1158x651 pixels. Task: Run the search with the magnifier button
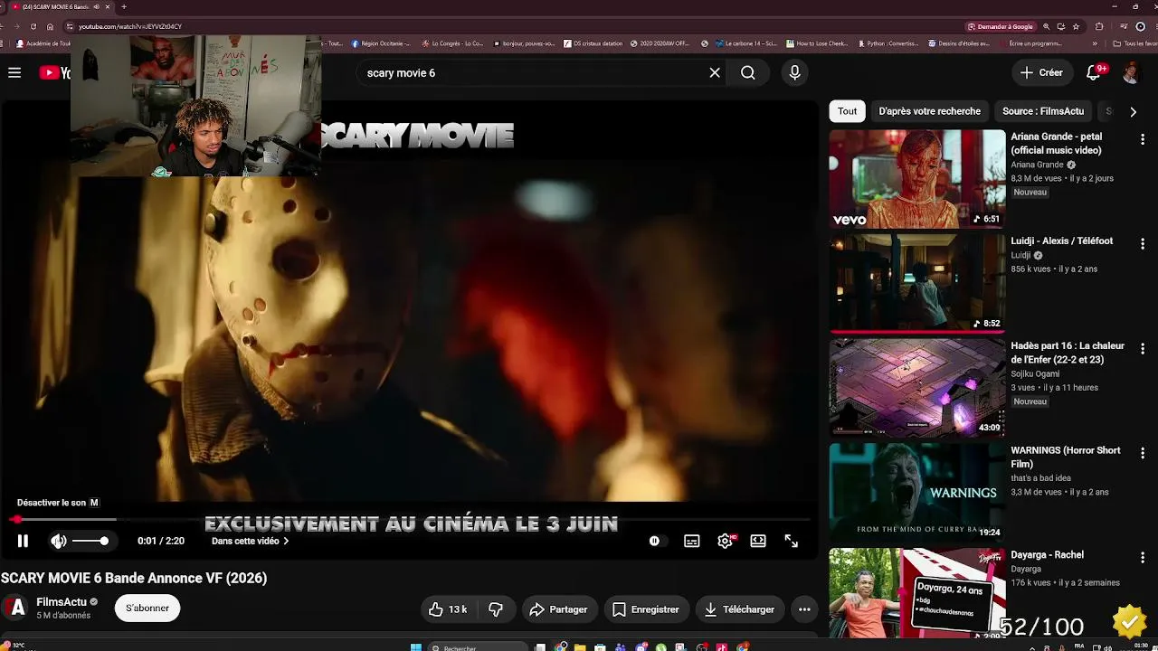point(748,72)
